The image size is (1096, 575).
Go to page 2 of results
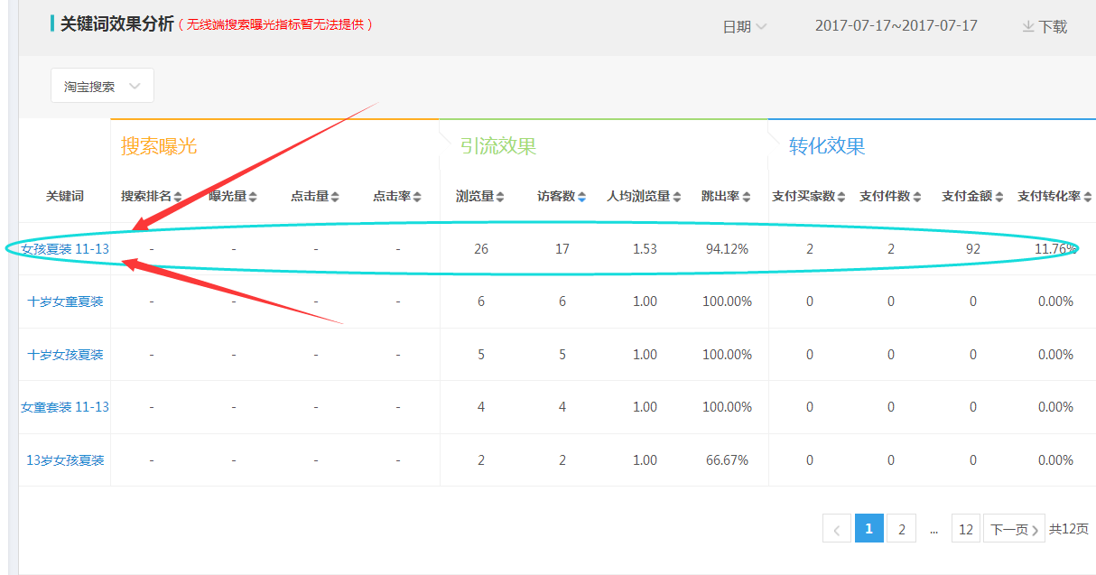tap(901, 529)
